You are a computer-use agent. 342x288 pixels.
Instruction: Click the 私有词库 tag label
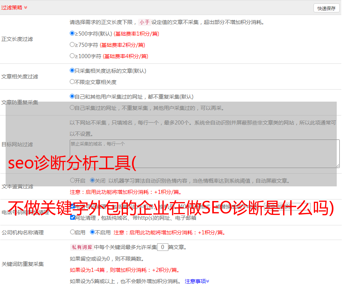(81, 247)
